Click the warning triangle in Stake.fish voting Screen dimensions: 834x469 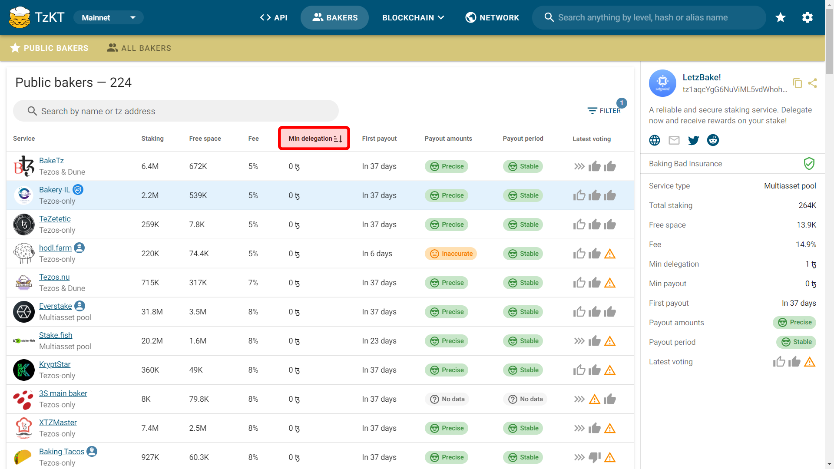610,341
